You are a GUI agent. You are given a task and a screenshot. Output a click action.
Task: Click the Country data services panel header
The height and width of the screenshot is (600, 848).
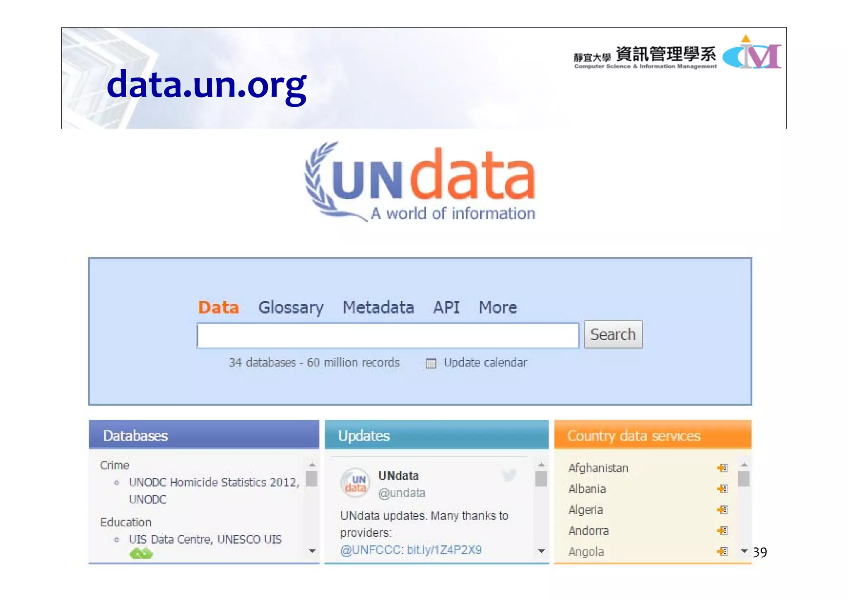(653, 435)
